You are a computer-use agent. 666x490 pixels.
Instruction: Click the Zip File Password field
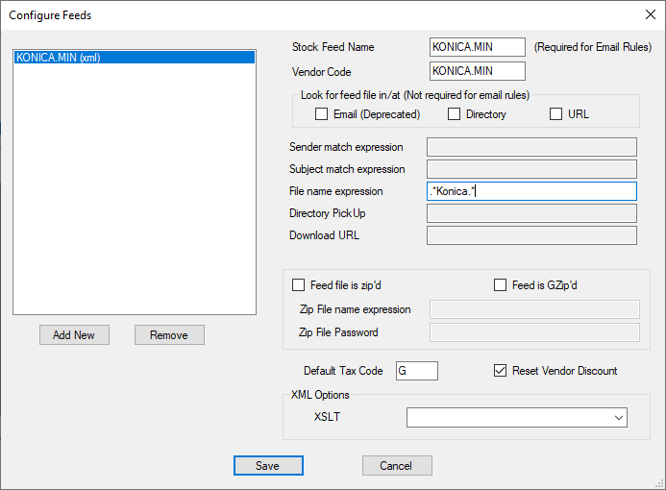coord(534,332)
